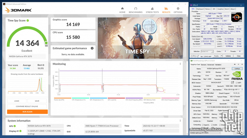Viewport: 247px width, 138px height.
Task: Open the GPU selection dropdown in GPU-Z
Action: (x=205, y=133)
